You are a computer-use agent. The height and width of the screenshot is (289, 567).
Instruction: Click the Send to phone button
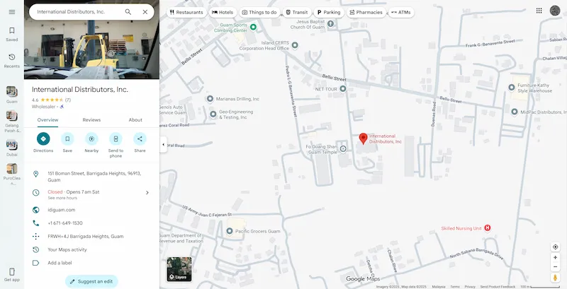[x=116, y=138]
